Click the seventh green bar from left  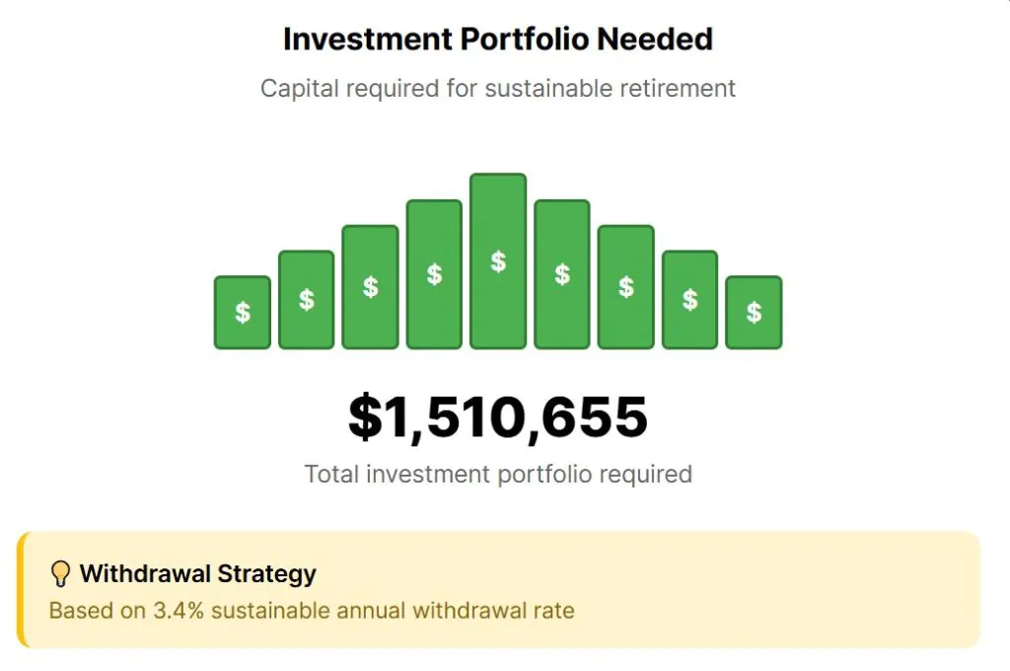point(625,287)
